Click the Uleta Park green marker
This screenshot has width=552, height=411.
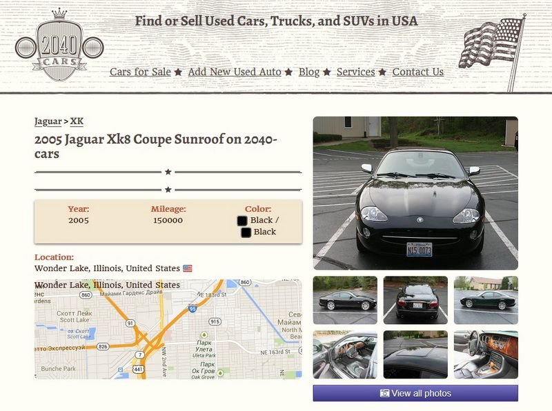pyautogui.click(x=204, y=334)
